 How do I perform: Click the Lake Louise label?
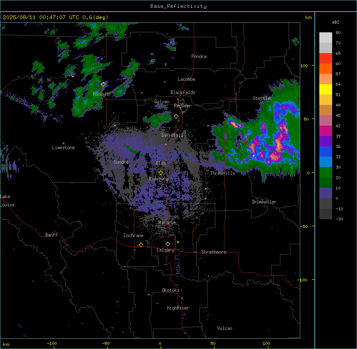click(x=7, y=201)
